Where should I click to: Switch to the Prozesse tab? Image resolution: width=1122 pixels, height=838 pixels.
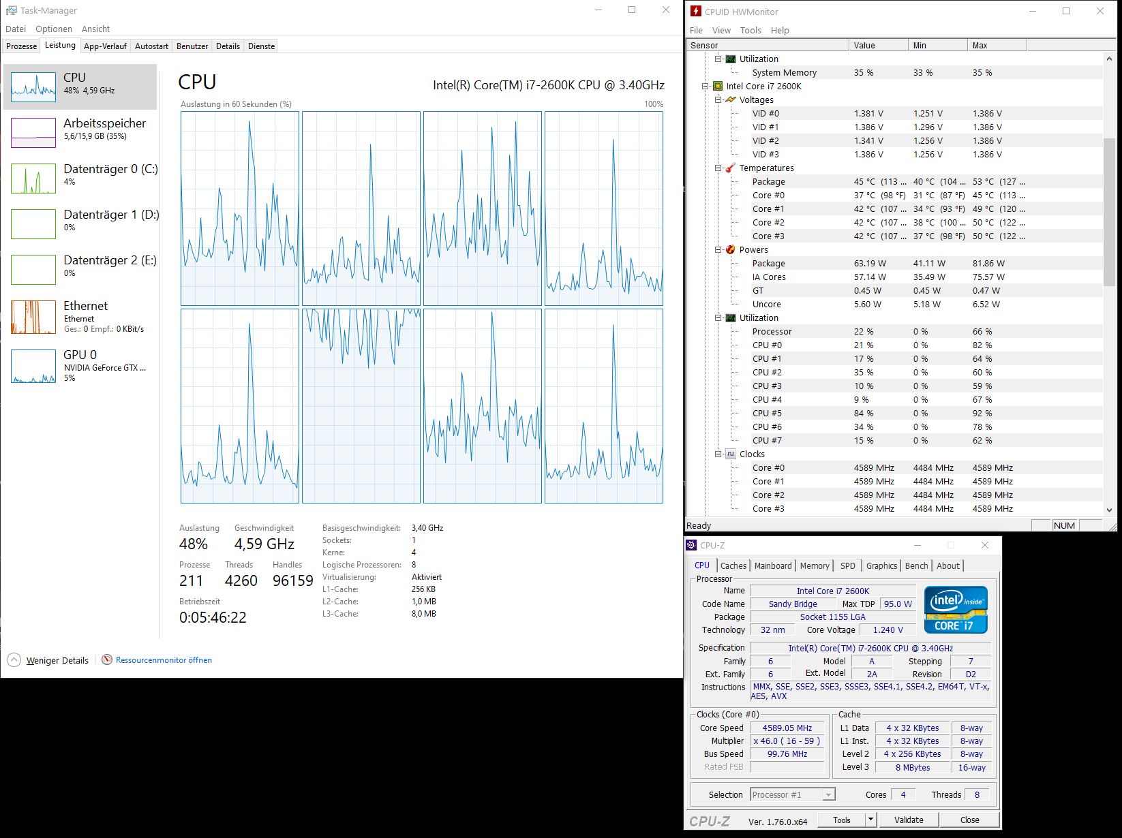point(22,46)
